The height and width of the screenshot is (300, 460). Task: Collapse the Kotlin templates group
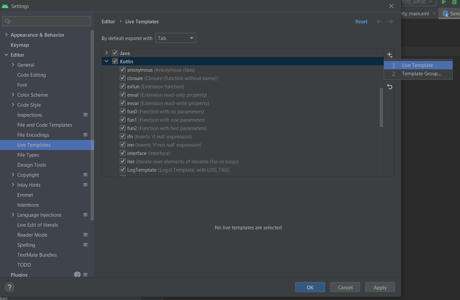pyautogui.click(x=107, y=61)
